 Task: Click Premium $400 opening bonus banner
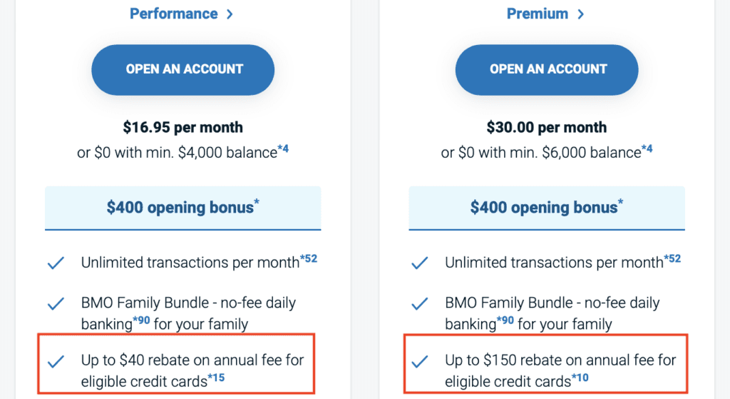(547, 208)
